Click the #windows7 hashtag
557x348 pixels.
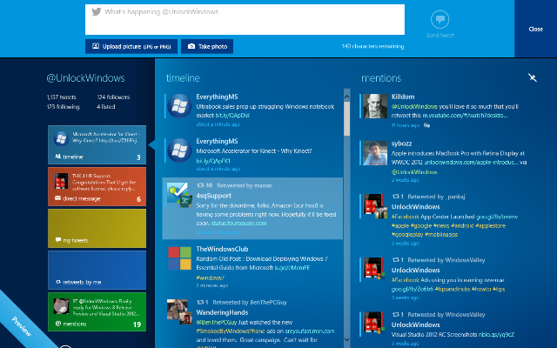(210, 278)
